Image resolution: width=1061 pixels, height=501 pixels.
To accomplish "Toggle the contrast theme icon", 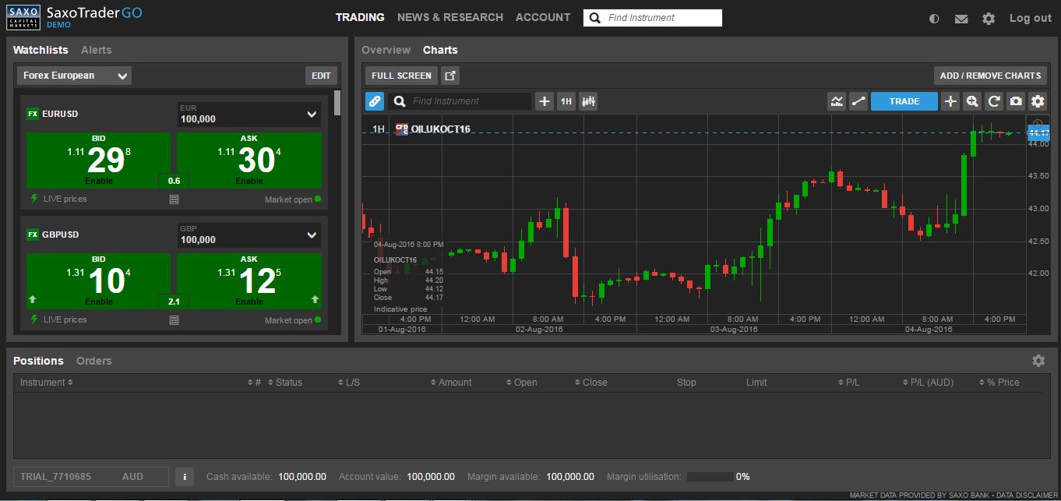I will pyautogui.click(x=935, y=19).
